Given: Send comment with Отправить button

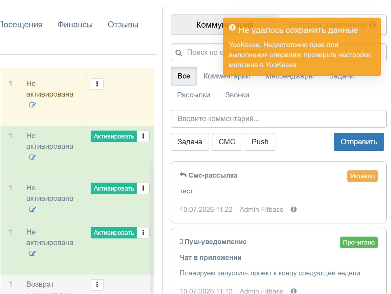Looking at the screenshot, I should click(359, 142).
